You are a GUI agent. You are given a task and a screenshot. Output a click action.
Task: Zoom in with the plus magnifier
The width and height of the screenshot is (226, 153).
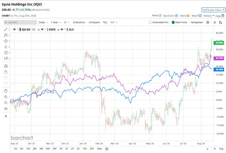[6, 97]
